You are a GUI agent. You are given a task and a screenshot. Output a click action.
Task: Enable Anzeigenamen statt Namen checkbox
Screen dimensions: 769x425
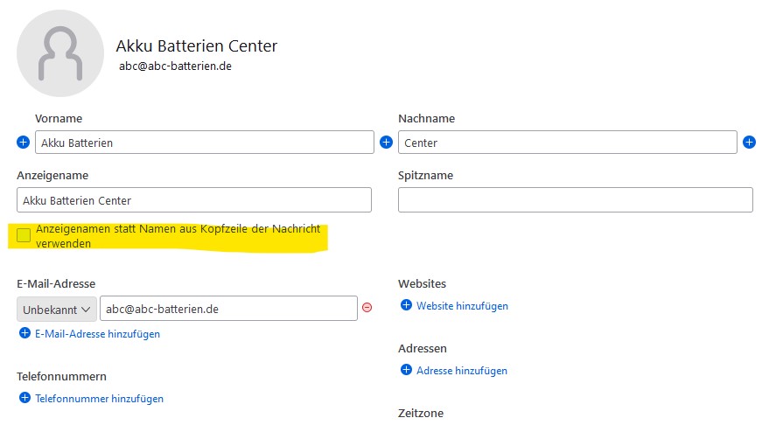point(24,234)
